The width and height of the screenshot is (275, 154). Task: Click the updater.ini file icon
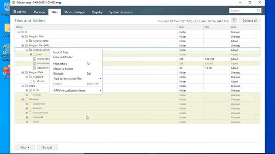click(35, 68)
